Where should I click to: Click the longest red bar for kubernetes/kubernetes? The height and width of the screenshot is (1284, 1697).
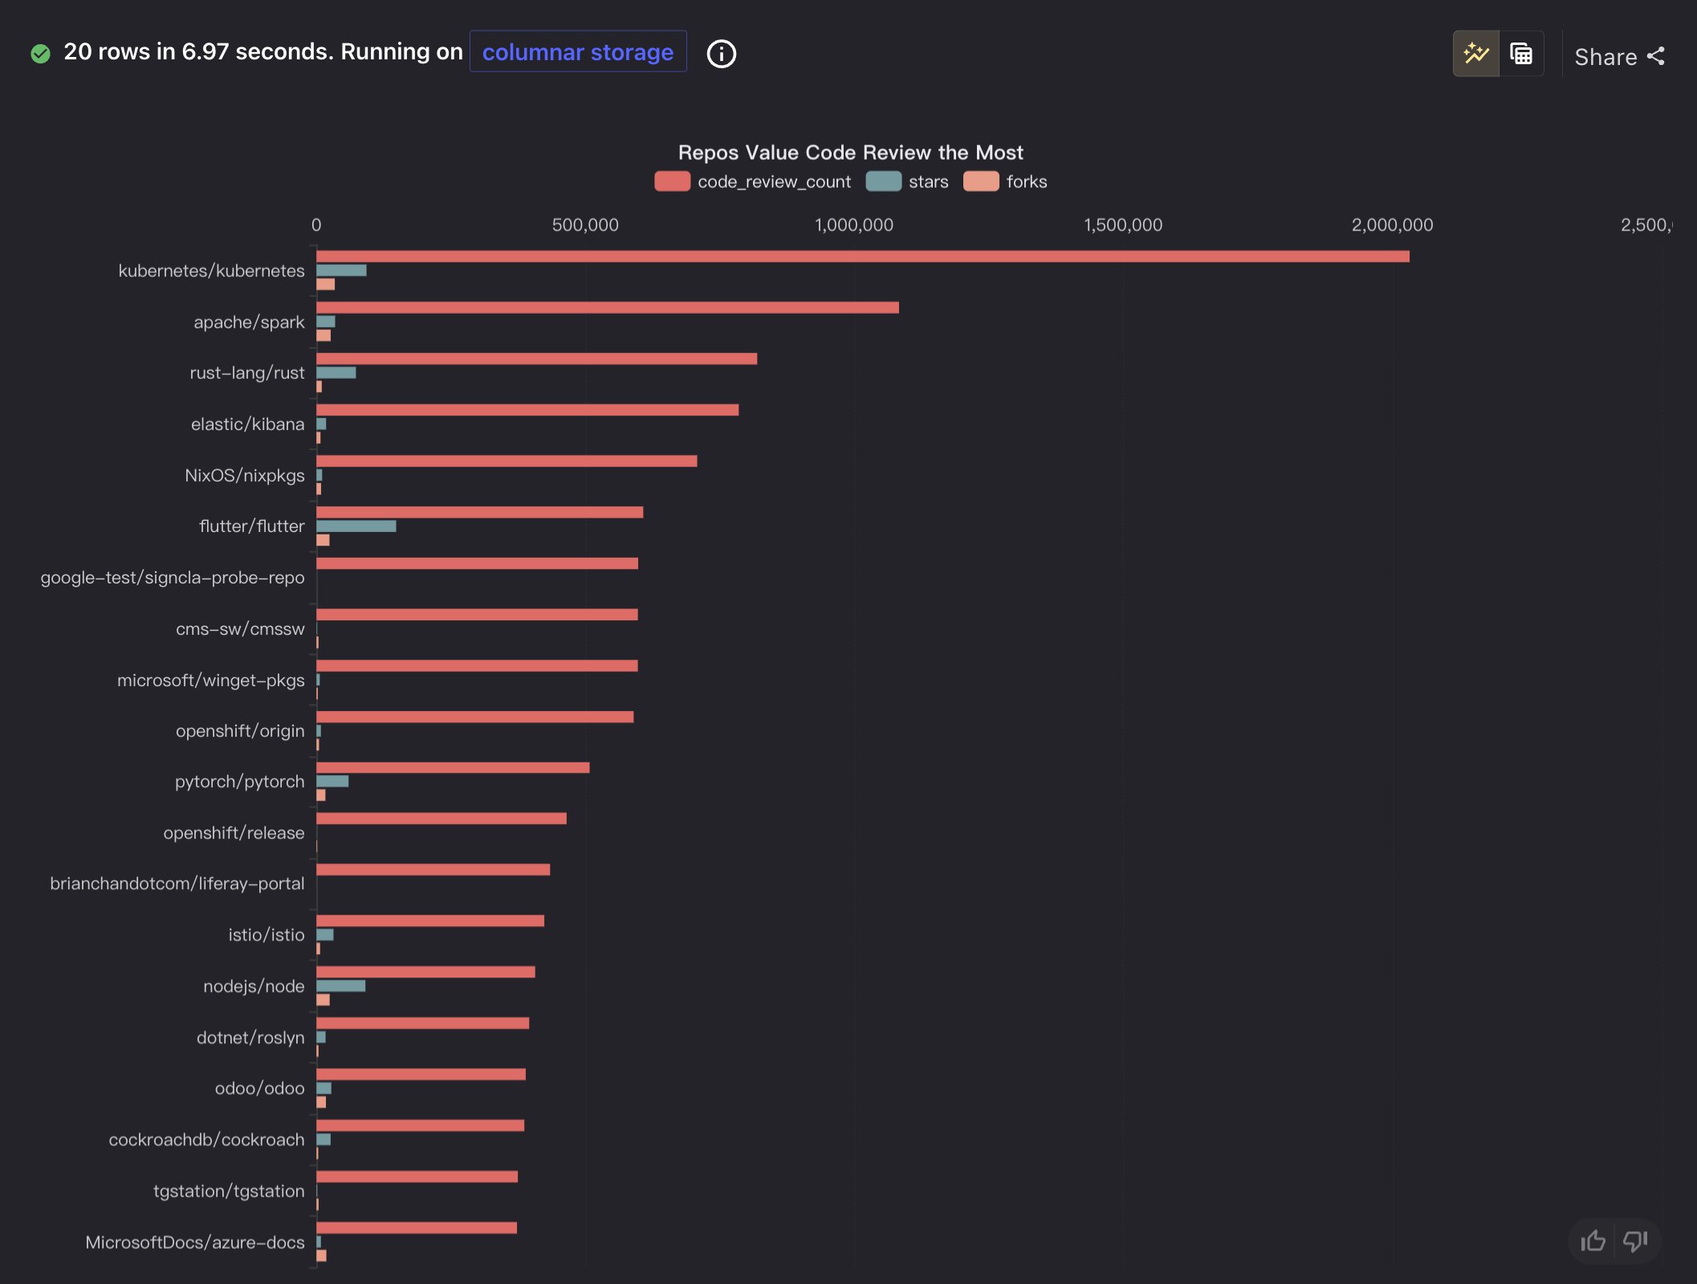(859, 257)
